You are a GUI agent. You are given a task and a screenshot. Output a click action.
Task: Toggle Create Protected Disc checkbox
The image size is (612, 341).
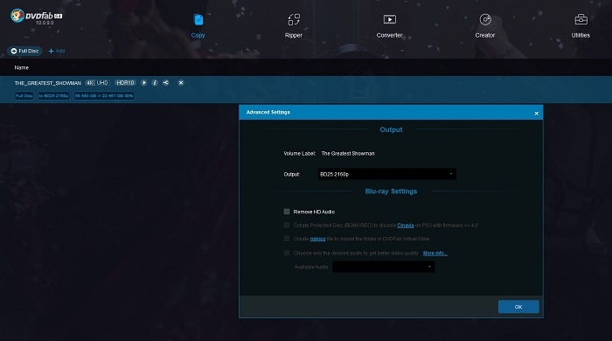287,225
